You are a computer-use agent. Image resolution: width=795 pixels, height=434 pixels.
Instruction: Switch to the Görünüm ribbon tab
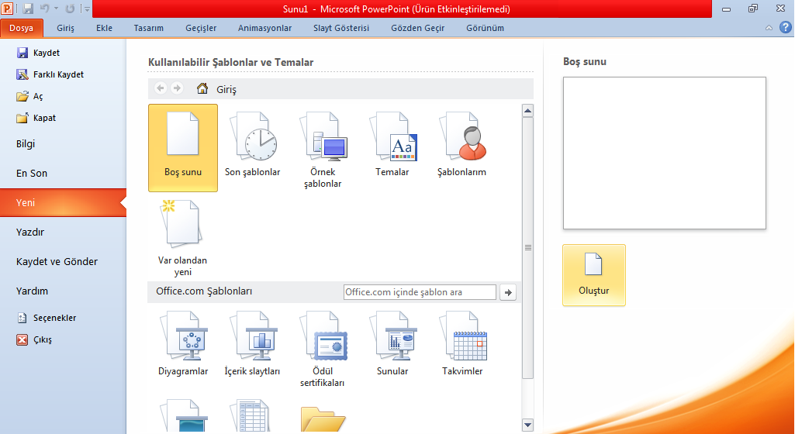tap(486, 29)
